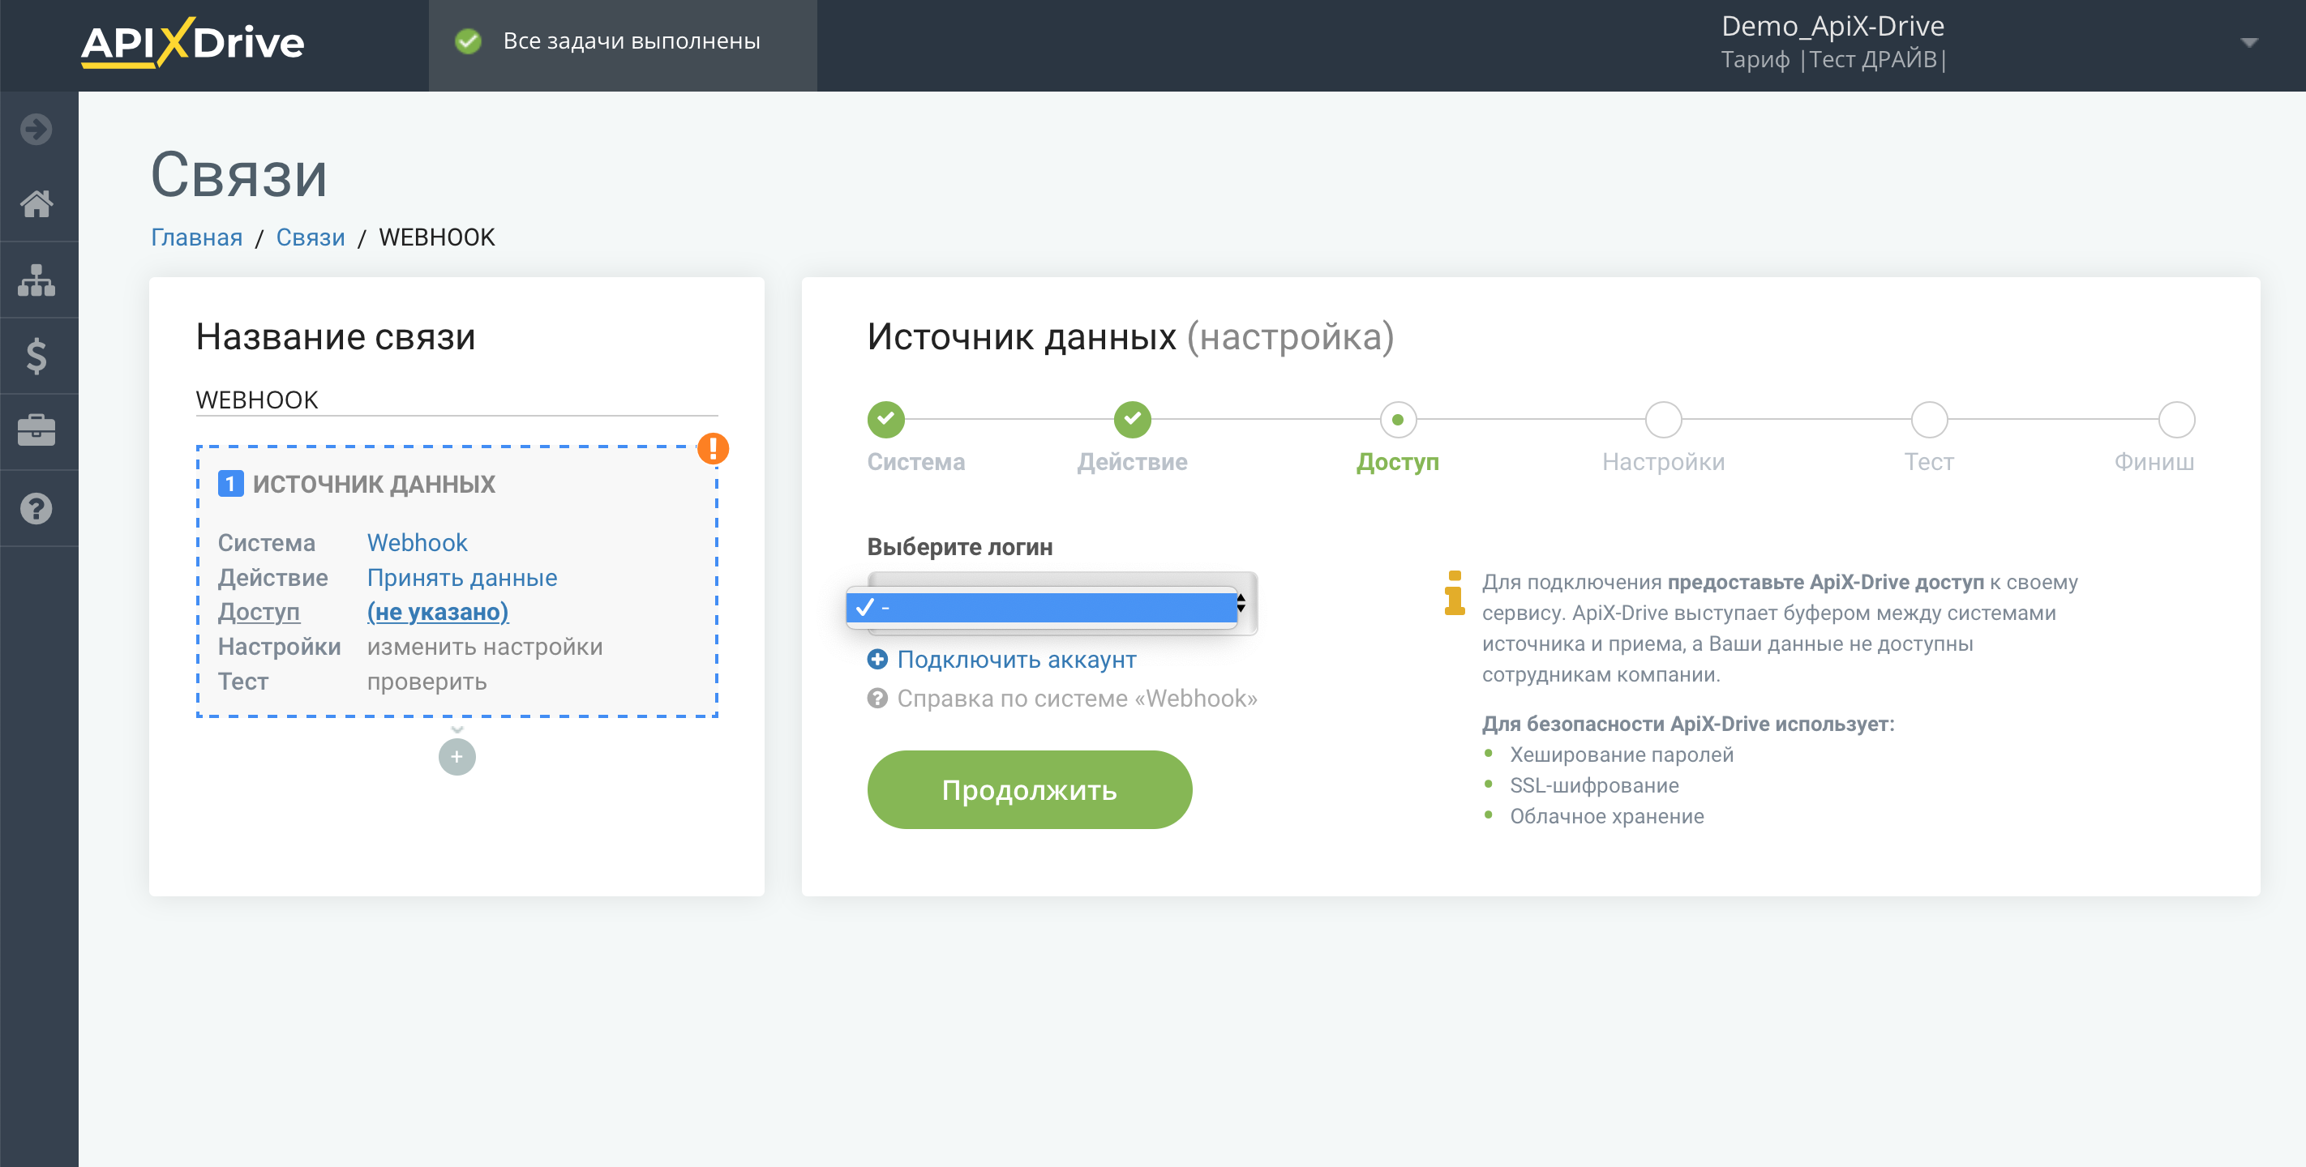Click the 'Demo_ApiX-Drive' account name

pyautogui.click(x=1832, y=26)
